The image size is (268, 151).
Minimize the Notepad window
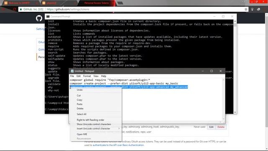[x=203, y=71]
